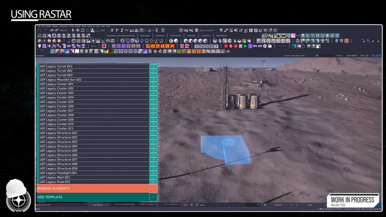The image size is (386, 217).
Task: Click teal button beside UGF Legacy Structure 005
Action: 153,150
